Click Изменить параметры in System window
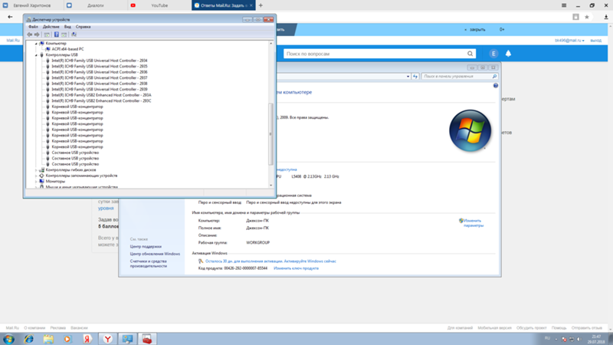Viewport: 613px width, 345px height. pos(473,223)
